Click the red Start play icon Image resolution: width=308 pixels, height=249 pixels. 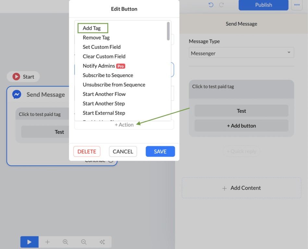tap(16, 77)
